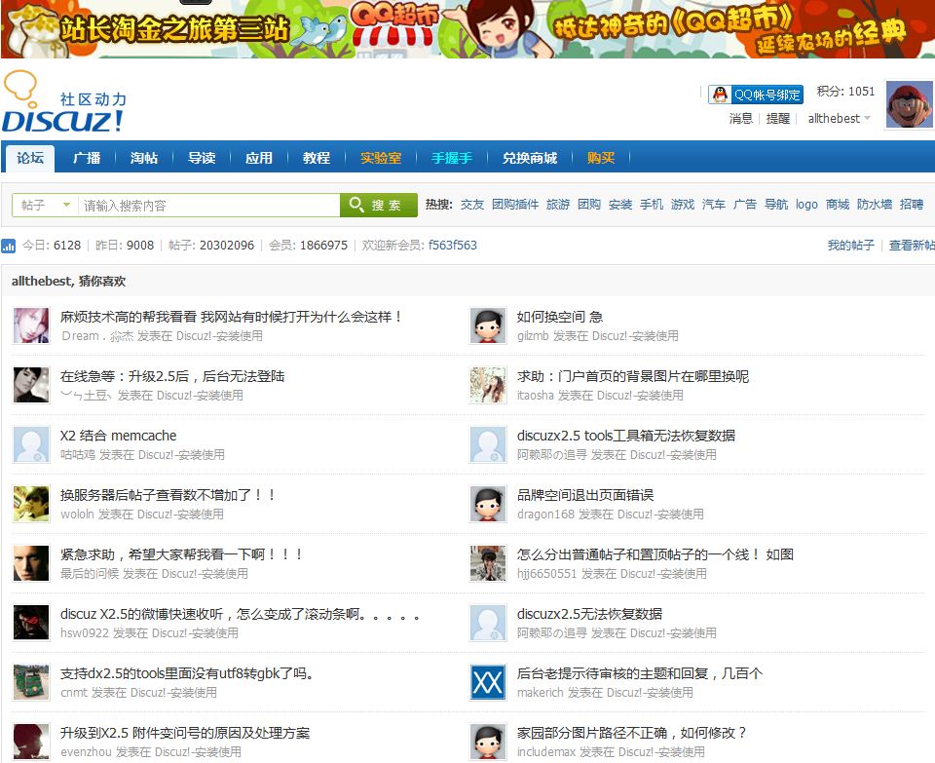Open post discuzx2.5 tools工具箱无法恢复数据

(626, 436)
